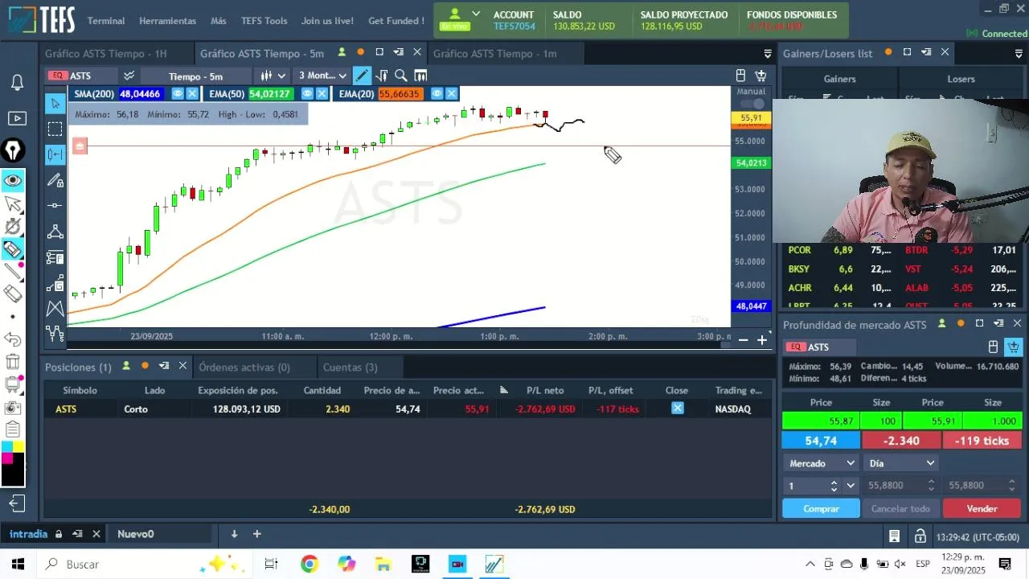1029x579 pixels.
Task: Toggle EMA(50) indicator visibility eye
Action: [307, 94]
